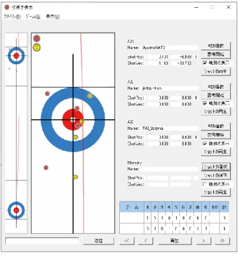Click the bottom house in overview sheet
Screen dimensions: 238x256
pyautogui.click(x=16, y=210)
